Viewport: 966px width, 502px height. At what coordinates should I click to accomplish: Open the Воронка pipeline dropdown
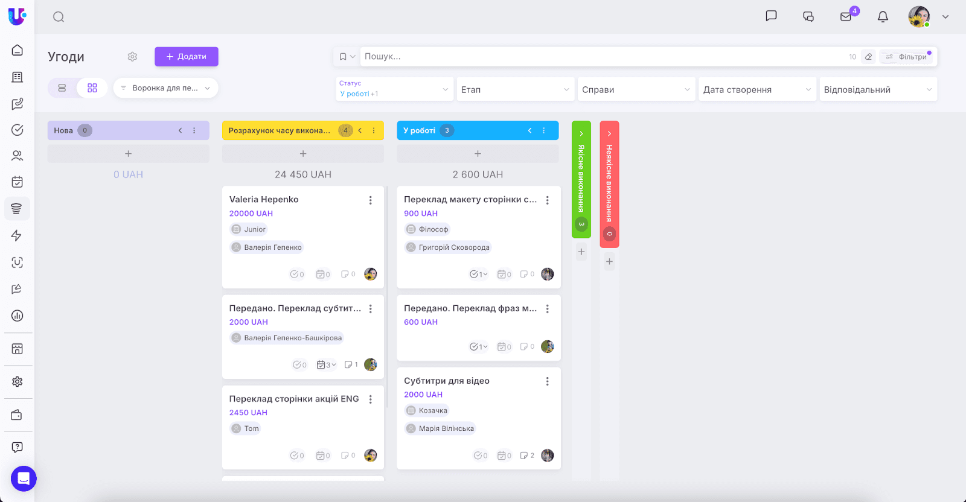(165, 88)
